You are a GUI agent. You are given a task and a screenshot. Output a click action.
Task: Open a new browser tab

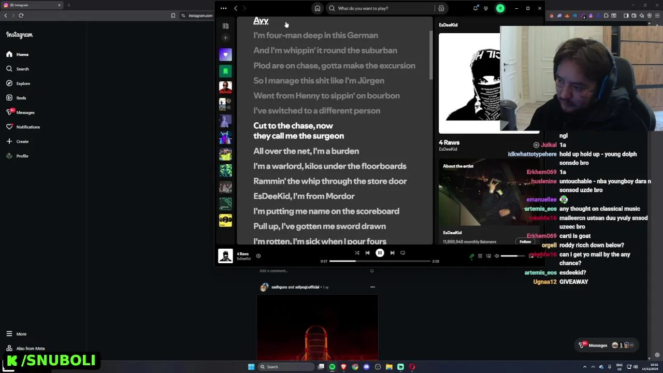pos(68,5)
